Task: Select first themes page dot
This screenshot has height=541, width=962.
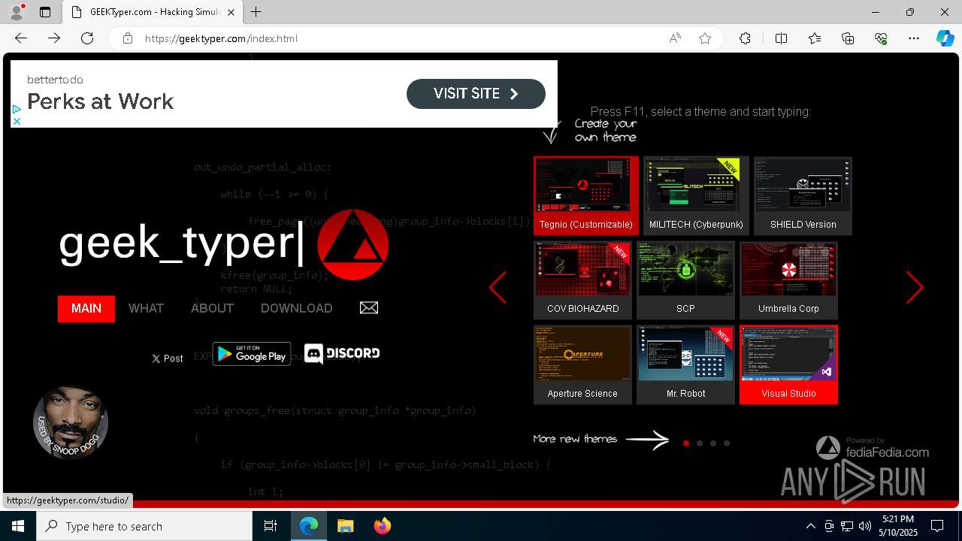Action: click(686, 443)
